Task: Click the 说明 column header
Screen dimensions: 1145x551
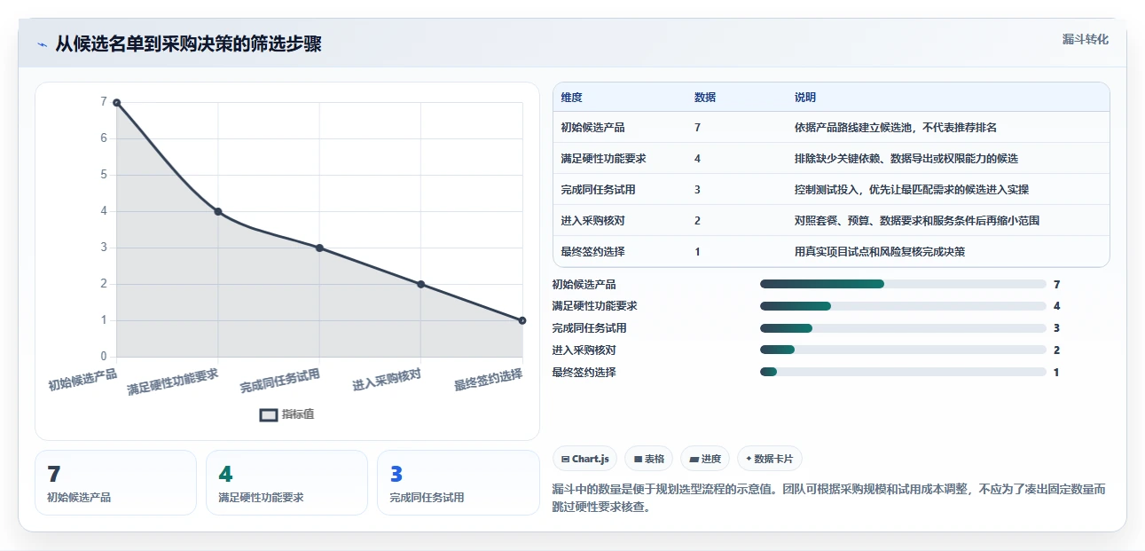Action: tap(805, 98)
